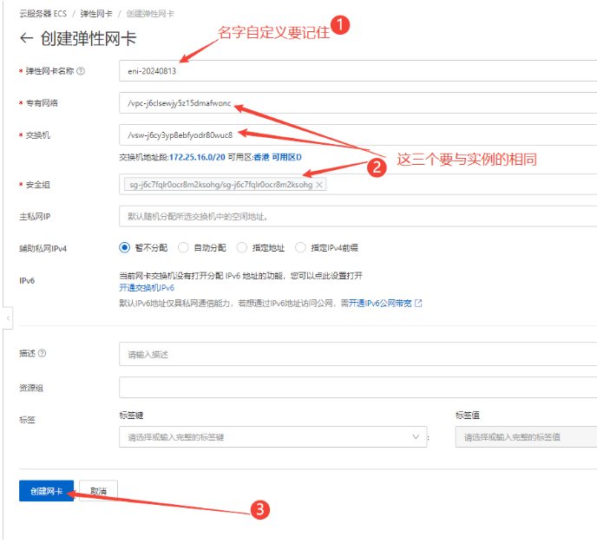The width and height of the screenshot is (597, 550).
Task: Select the 暂不分配 radio option
Action: pyautogui.click(x=124, y=247)
